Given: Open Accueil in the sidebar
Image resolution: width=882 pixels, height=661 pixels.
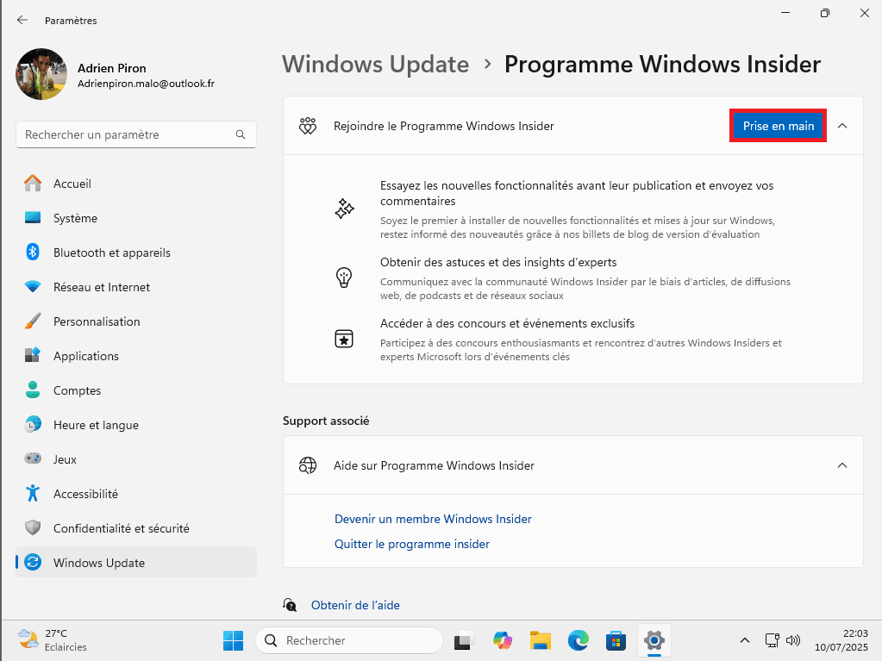Looking at the screenshot, I should [x=136, y=184].
